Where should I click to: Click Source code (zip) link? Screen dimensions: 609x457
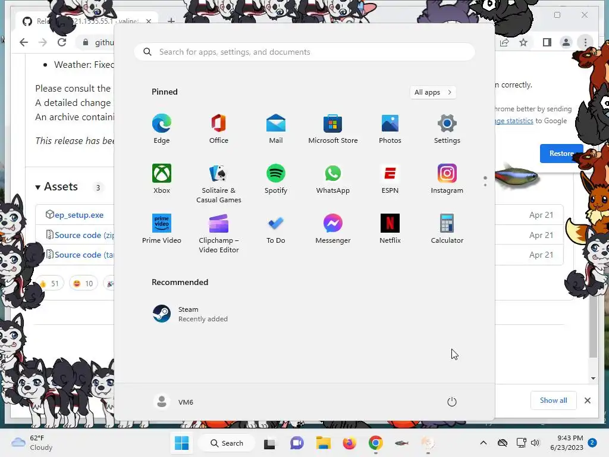84,235
